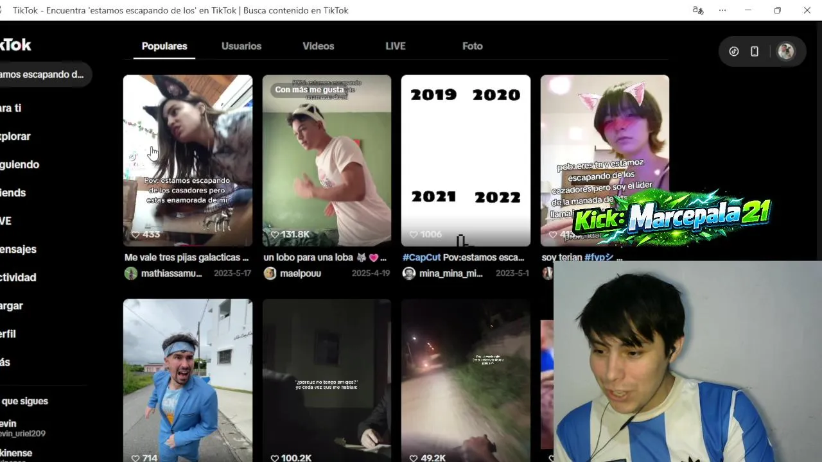This screenshot has width=822, height=462.
Task: Click the #CapCut hashtag link
Action: coord(421,257)
